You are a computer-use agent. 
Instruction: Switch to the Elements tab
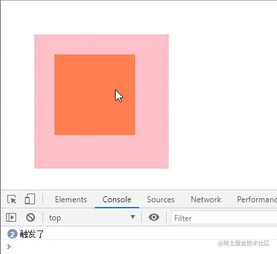point(71,200)
